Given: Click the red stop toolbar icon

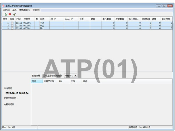Looking at the screenshot, I should tap(10, 14).
